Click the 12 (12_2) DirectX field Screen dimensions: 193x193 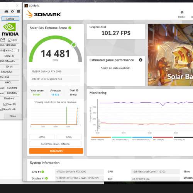tap(9, 56)
